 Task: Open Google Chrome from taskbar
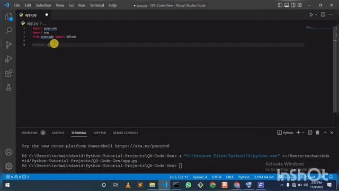(x=212, y=185)
